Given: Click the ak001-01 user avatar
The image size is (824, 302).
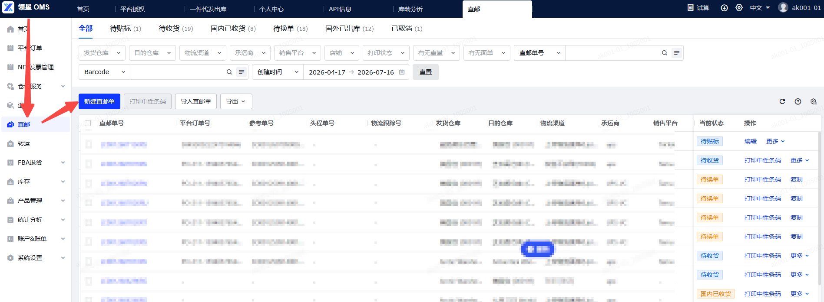Looking at the screenshot, I should point(783,7).
